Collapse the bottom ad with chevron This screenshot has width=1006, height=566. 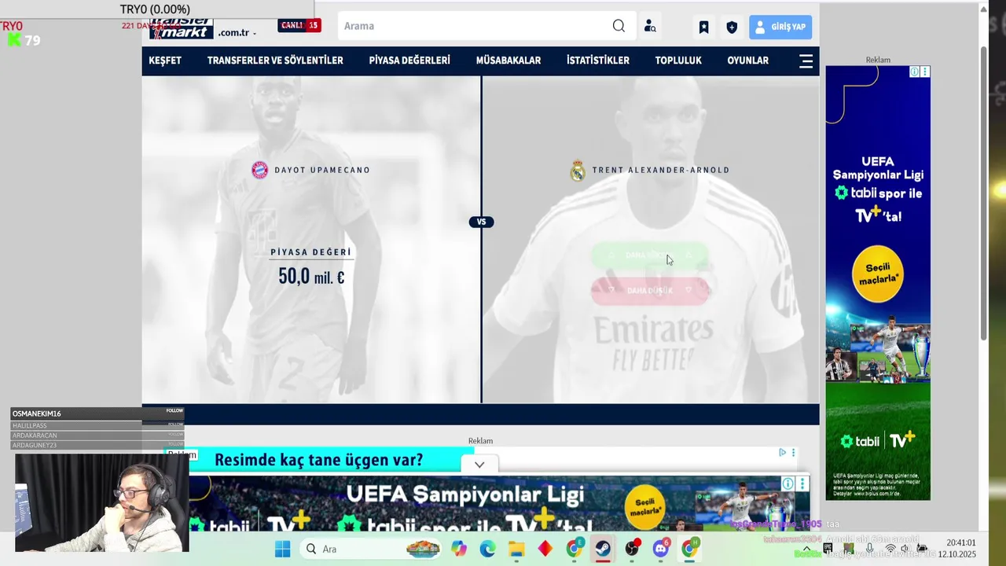pos(479,465)
